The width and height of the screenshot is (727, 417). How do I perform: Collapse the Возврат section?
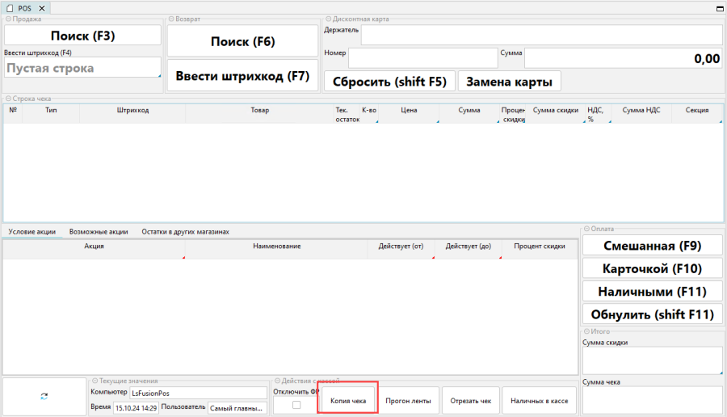[x=170, y=19]
